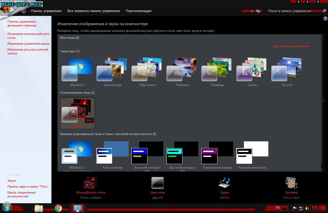The image size is (328, 213).
Task: Click in the control panel search field
Action: point(293,11)
